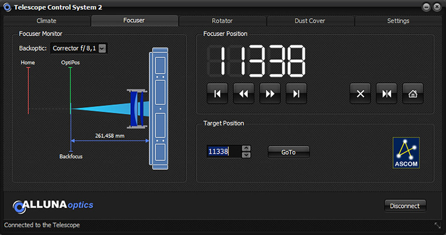This screenshot has height=235, width=446.
Task: Select the Focuser tab
Action: click(134, 20)
